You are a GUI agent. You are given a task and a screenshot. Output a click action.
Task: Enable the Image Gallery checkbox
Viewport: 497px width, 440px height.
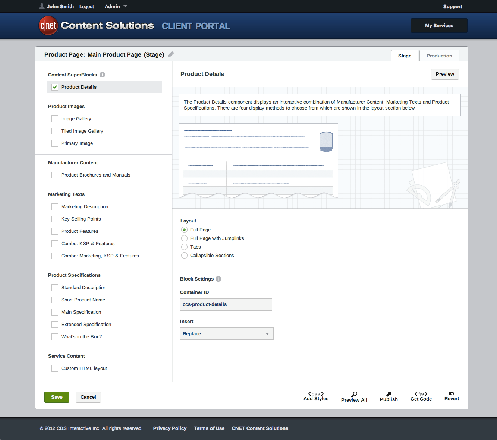click(x=55, y=119)
